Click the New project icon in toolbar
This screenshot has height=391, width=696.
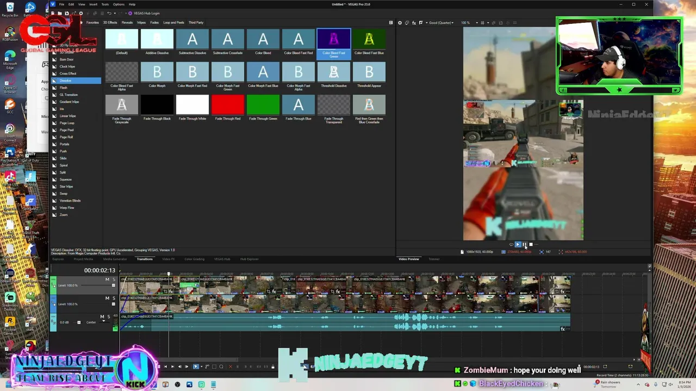point(53,13)
